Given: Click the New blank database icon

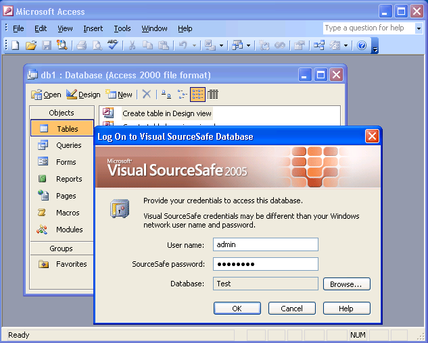Looking at the screenshot, I should tap(15, 45).
